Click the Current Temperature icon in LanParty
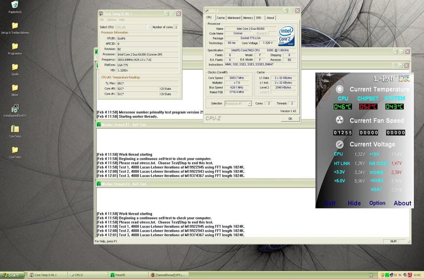The height and width of the screenshot is (279, 424). pyautogui.click(x=340, y=89)
